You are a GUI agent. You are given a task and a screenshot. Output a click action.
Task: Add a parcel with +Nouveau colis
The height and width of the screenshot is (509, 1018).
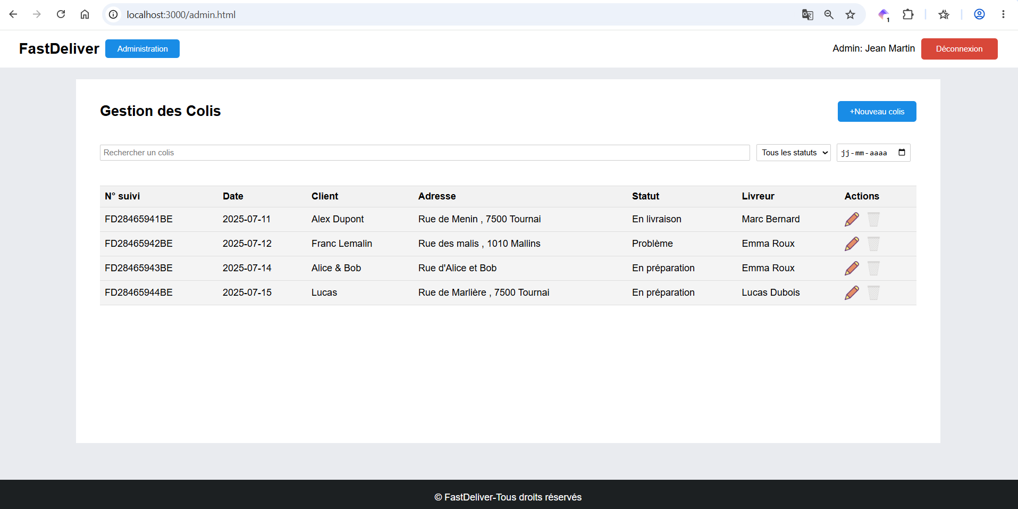(x=877, y=111)
